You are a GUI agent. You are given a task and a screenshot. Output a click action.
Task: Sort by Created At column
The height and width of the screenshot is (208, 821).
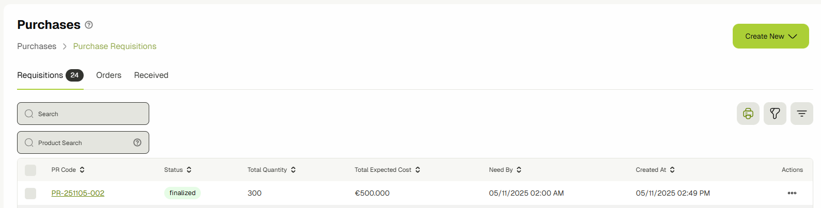(x=672, y=170)
